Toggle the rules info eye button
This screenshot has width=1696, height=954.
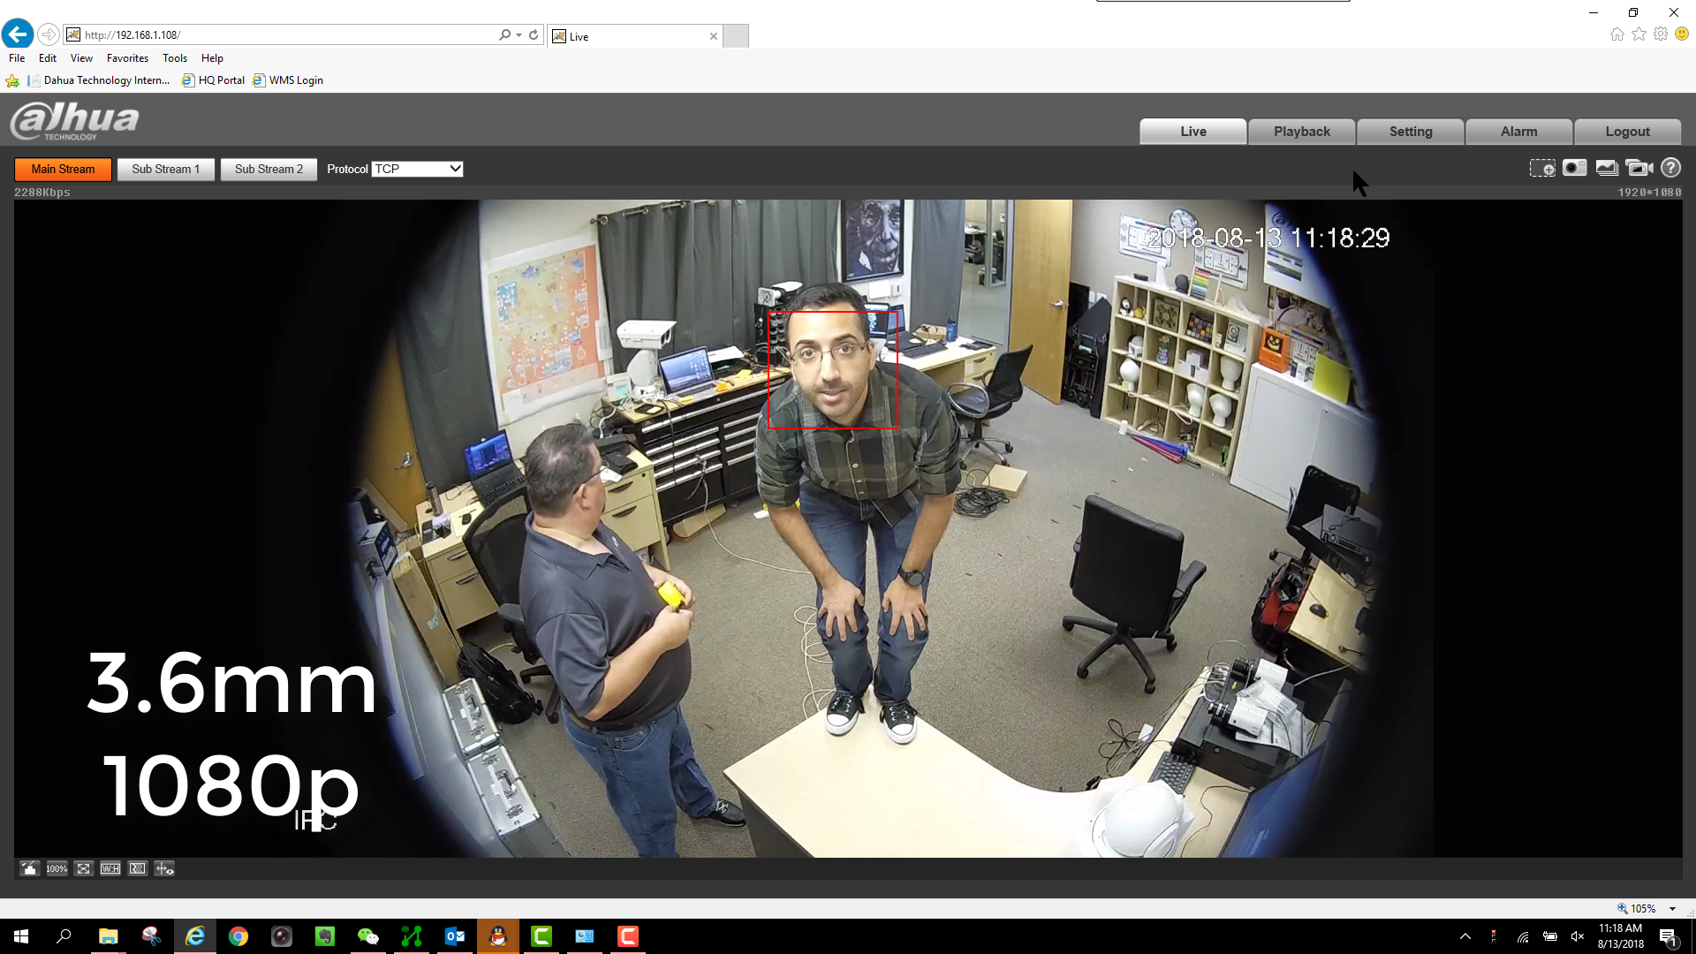(x=164, y=868)
